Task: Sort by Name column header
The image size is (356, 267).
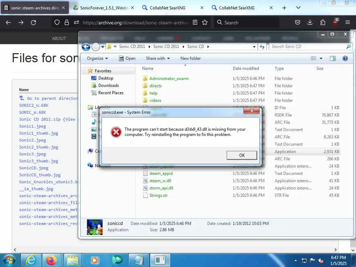Action: [147, 68]
